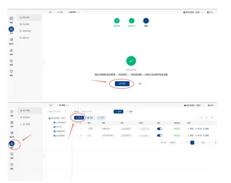Click the search icon above the table's right
The image size is (231, 183).
(201, 118)
